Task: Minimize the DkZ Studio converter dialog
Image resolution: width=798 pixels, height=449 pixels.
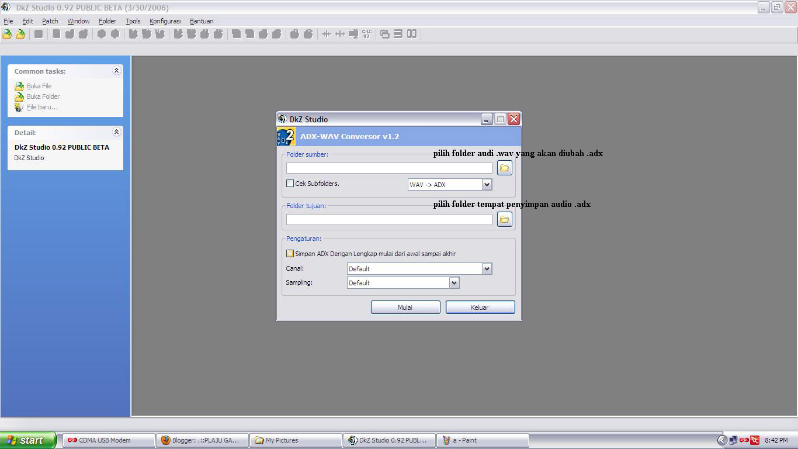Action: coord(487,119)
